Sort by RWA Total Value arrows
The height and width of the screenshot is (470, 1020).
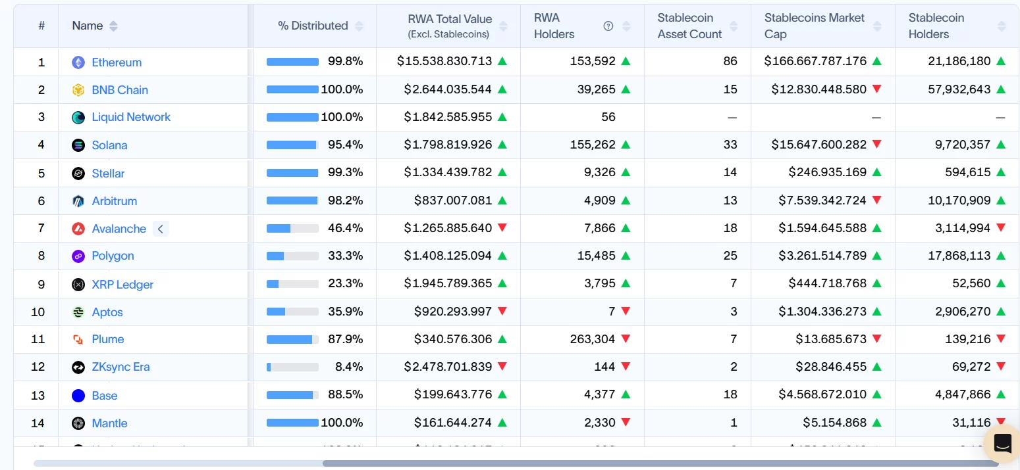503,26
